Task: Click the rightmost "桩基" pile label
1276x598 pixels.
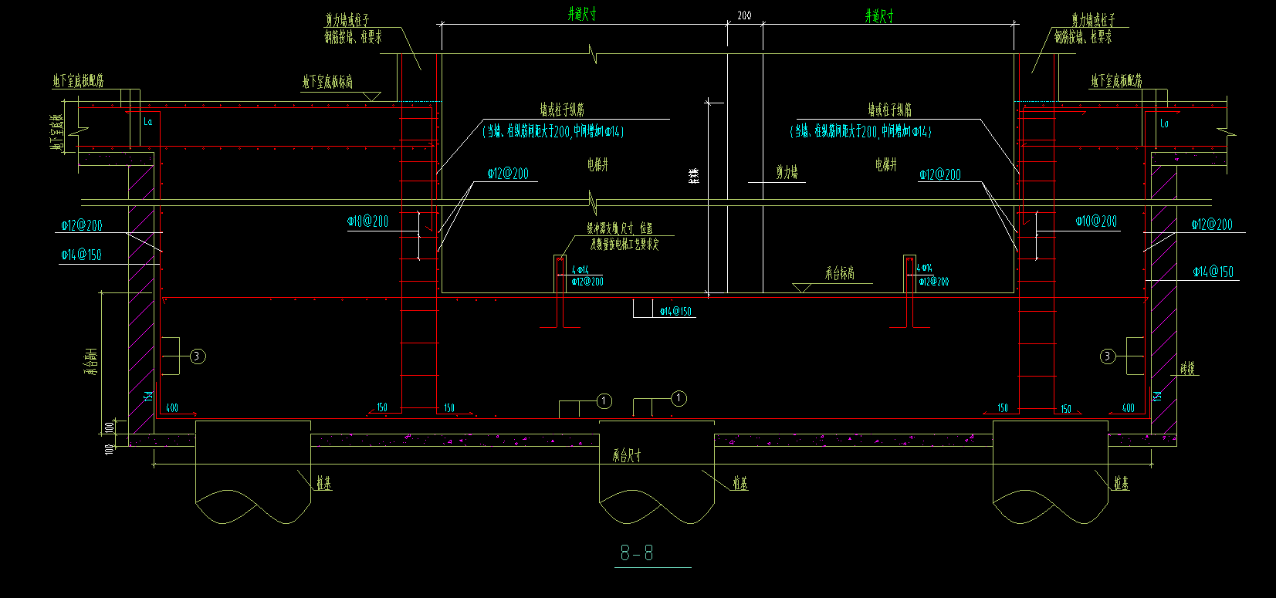Action: click(1121, 485)
